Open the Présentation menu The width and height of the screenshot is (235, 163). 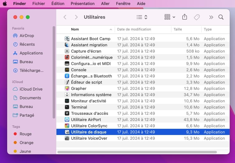83,3
